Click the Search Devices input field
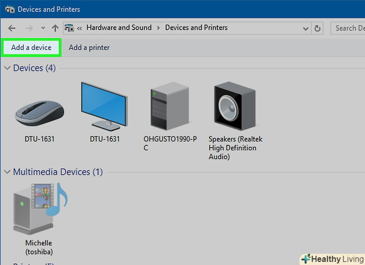Screen dimensions: 365x265 click(x=348, y=28)
